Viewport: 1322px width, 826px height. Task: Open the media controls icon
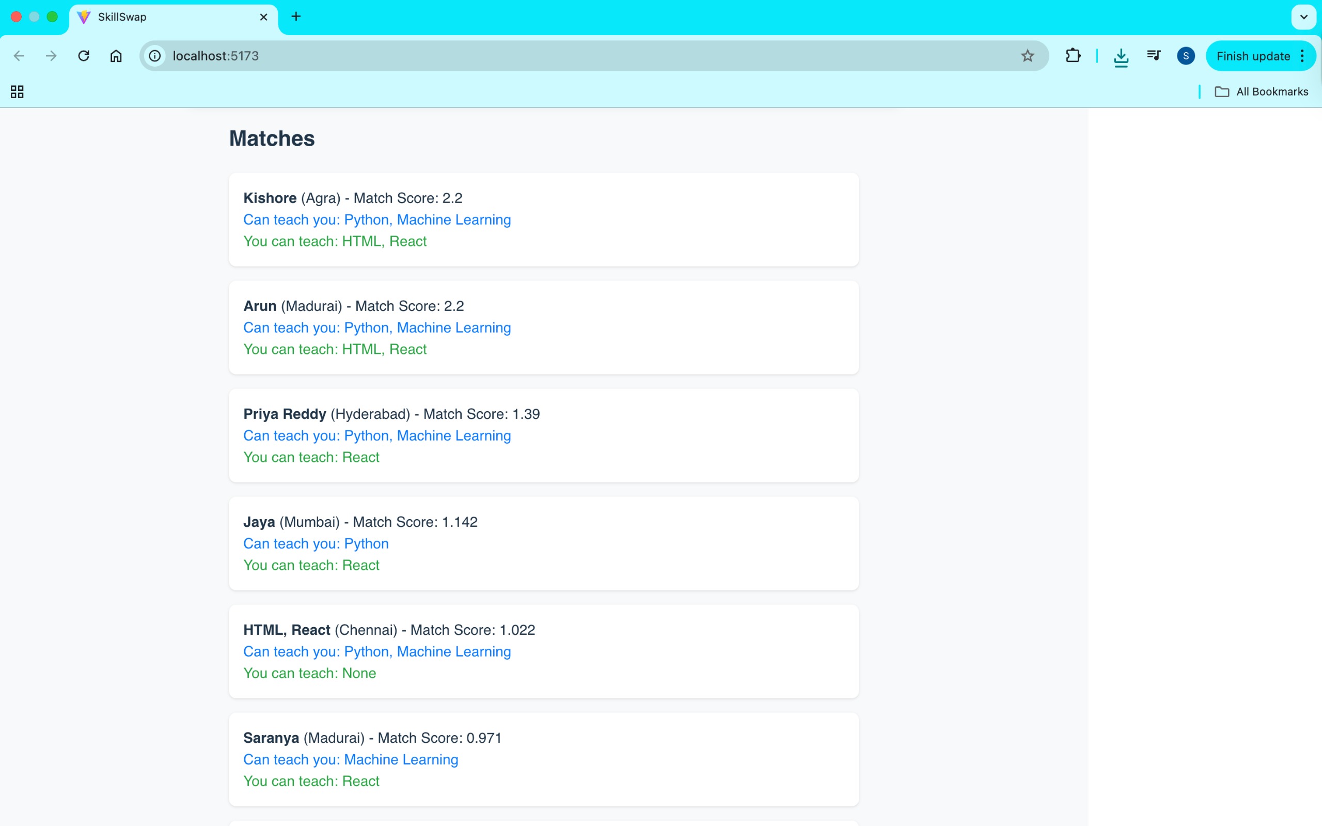coord(1153,56)
